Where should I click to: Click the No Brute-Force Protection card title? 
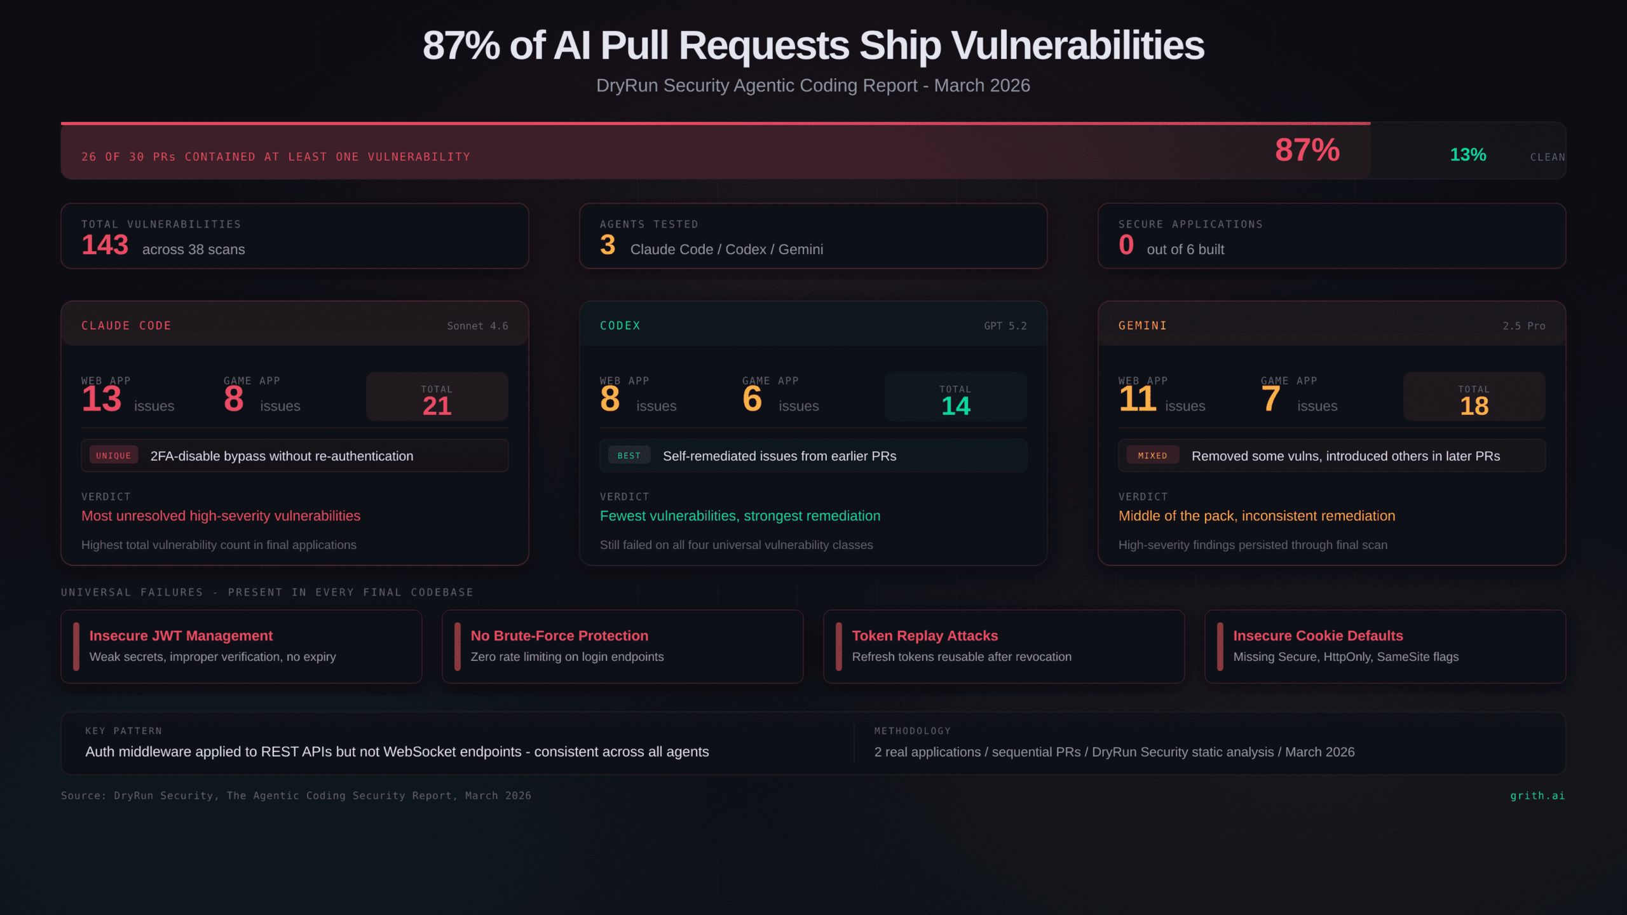[x=559, y=635]
